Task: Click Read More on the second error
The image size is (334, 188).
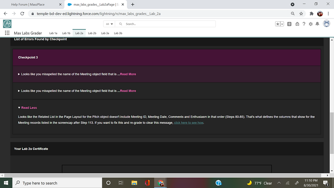Action: (x=128, y=91)
